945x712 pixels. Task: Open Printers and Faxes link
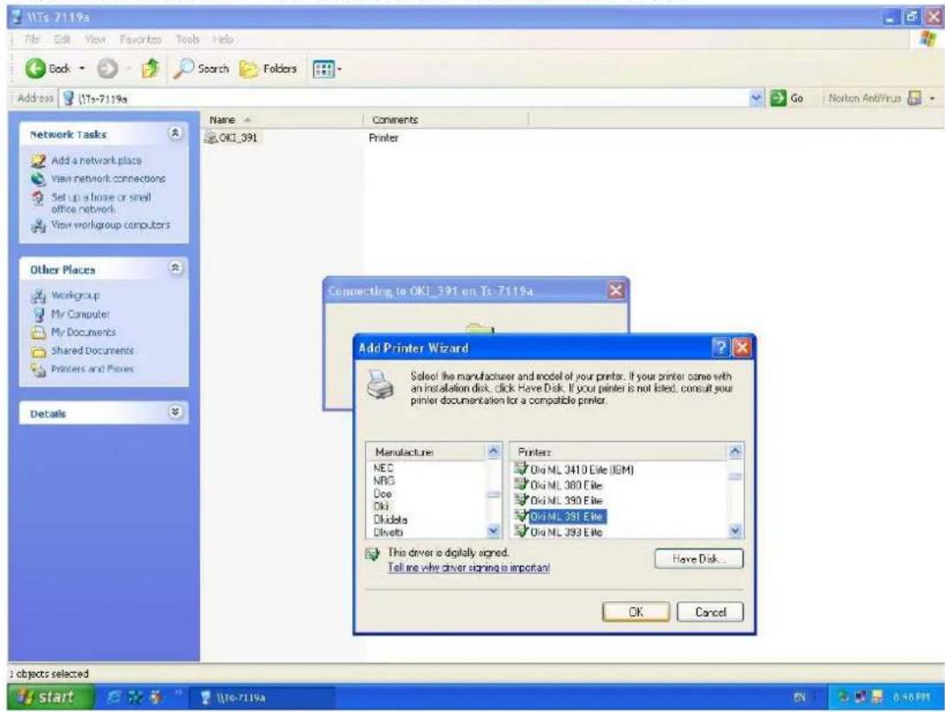point(93,369)
